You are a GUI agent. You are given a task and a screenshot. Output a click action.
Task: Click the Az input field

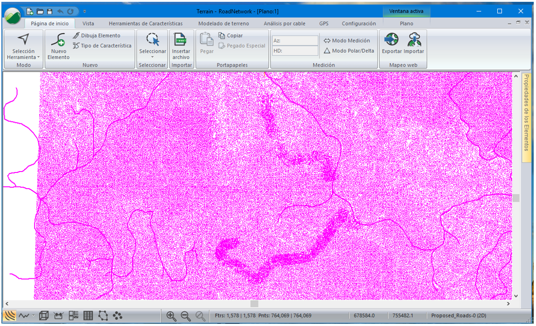pyautogui.click(x=295, y=41)
